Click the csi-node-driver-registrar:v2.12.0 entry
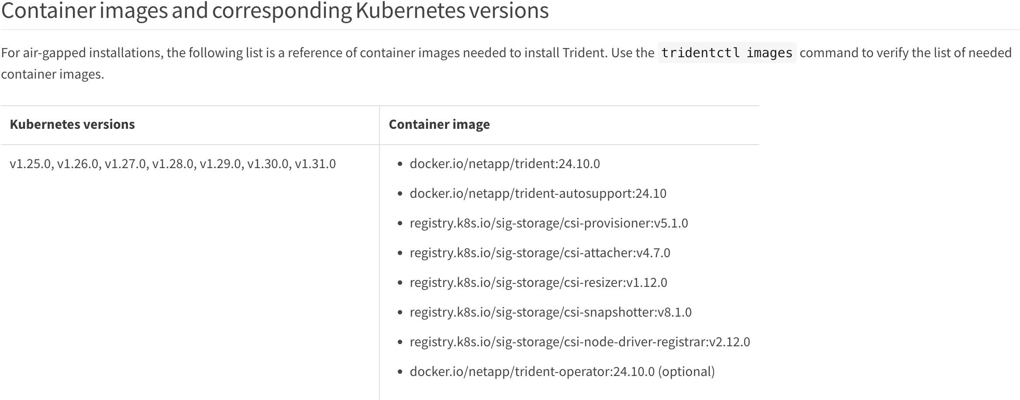This screenshot has width=1020, height=400. (580, 342)
